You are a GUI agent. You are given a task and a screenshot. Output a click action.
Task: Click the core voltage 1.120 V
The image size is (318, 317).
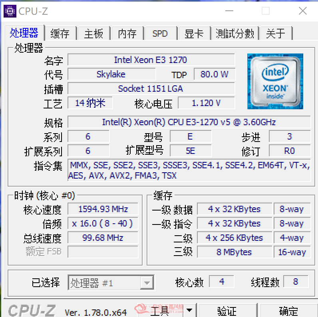click(207, 103)
